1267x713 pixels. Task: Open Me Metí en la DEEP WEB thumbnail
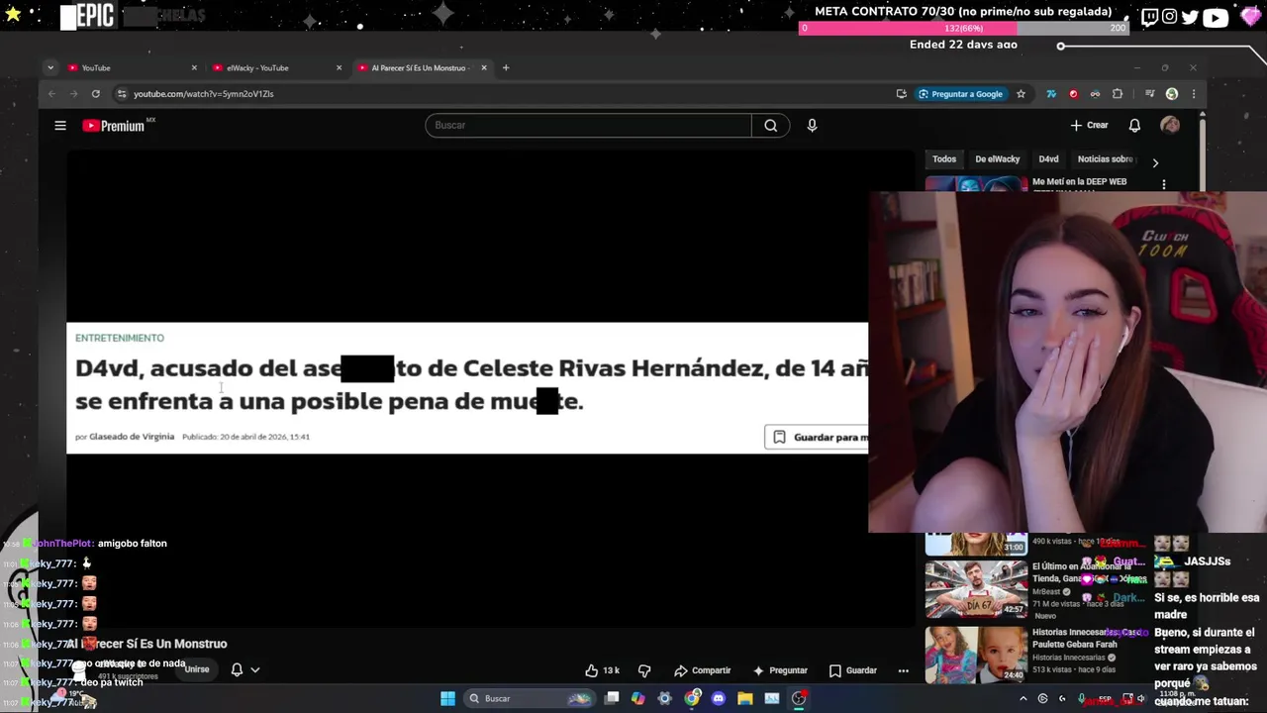976,184
